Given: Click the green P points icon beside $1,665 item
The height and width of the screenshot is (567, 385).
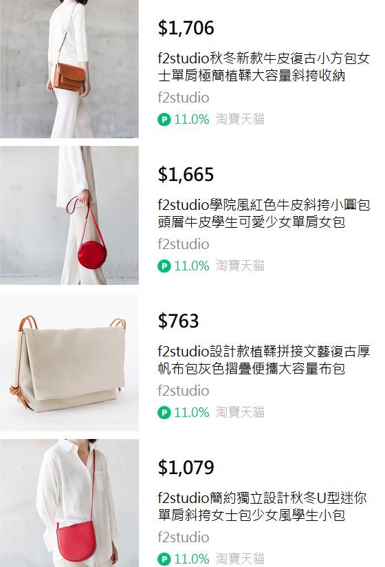Looking at the screenshot, I should click(x=164, y=266).
